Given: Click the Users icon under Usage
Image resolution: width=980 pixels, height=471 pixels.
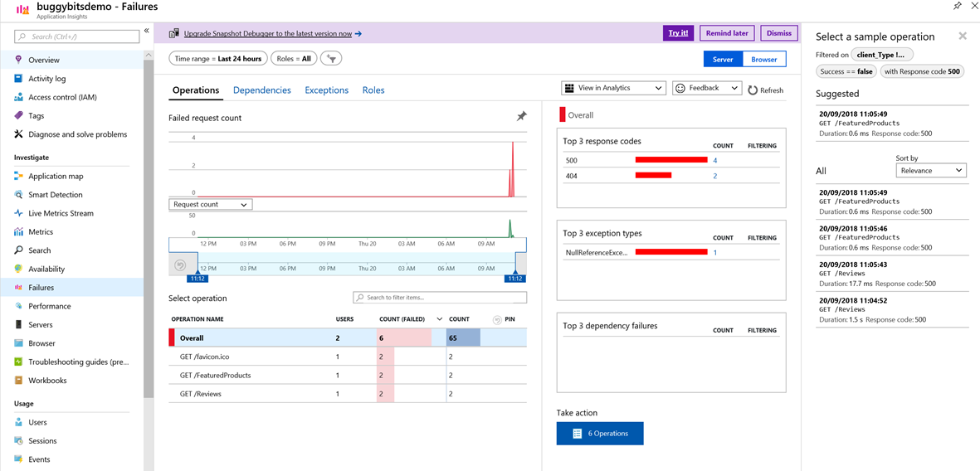Looking at the screenshot, I should (18, 422).
